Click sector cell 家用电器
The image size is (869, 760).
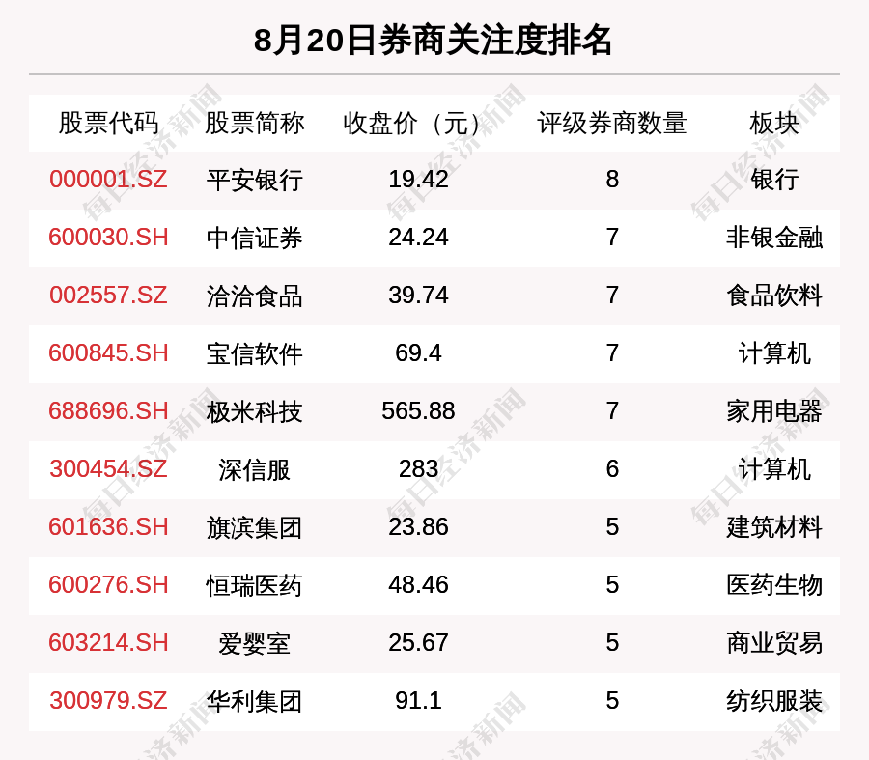click(774, 412)
